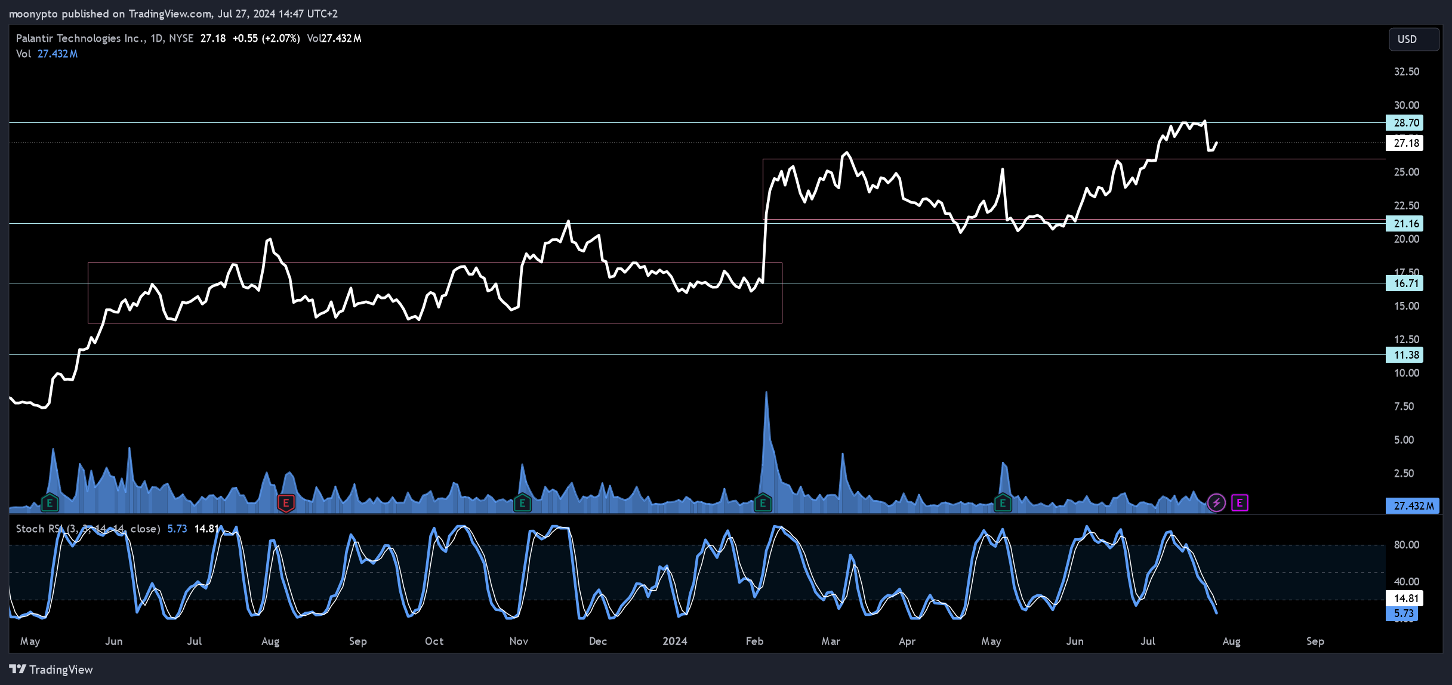Open the USD currency selector
The width and height of the screenshot is (1452, 685).
click(x=1414, y=39)
